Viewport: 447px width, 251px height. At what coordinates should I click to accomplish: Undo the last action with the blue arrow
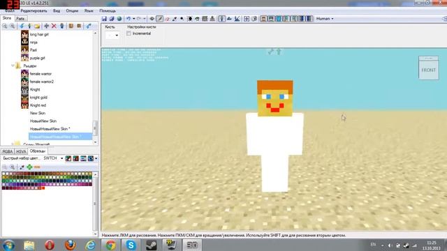point(129,19)
